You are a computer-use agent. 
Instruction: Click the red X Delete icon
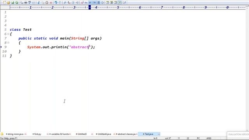click(51, 3)
